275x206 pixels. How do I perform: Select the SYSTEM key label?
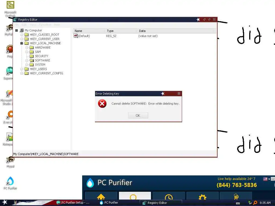pos(40,65)
